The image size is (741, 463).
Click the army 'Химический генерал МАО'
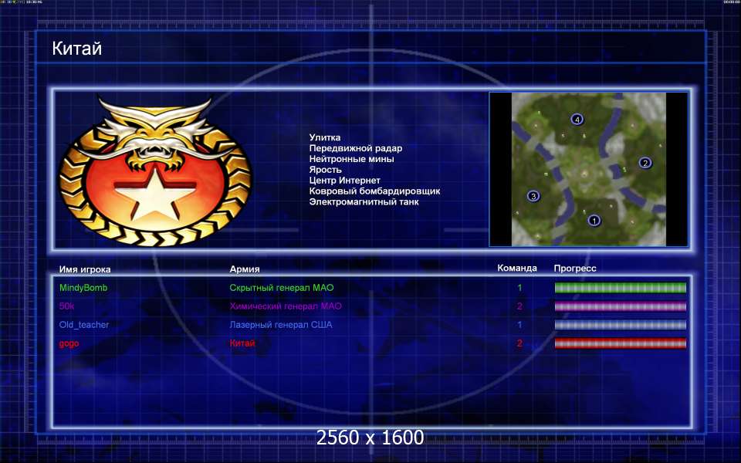tap(286, 306)
